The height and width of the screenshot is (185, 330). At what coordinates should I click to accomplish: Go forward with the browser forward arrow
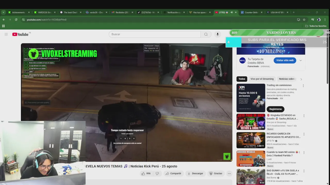coord(10,20)
